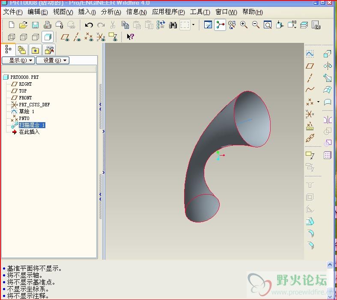
Task: Select the Round tool
Action: pos(310,233)
